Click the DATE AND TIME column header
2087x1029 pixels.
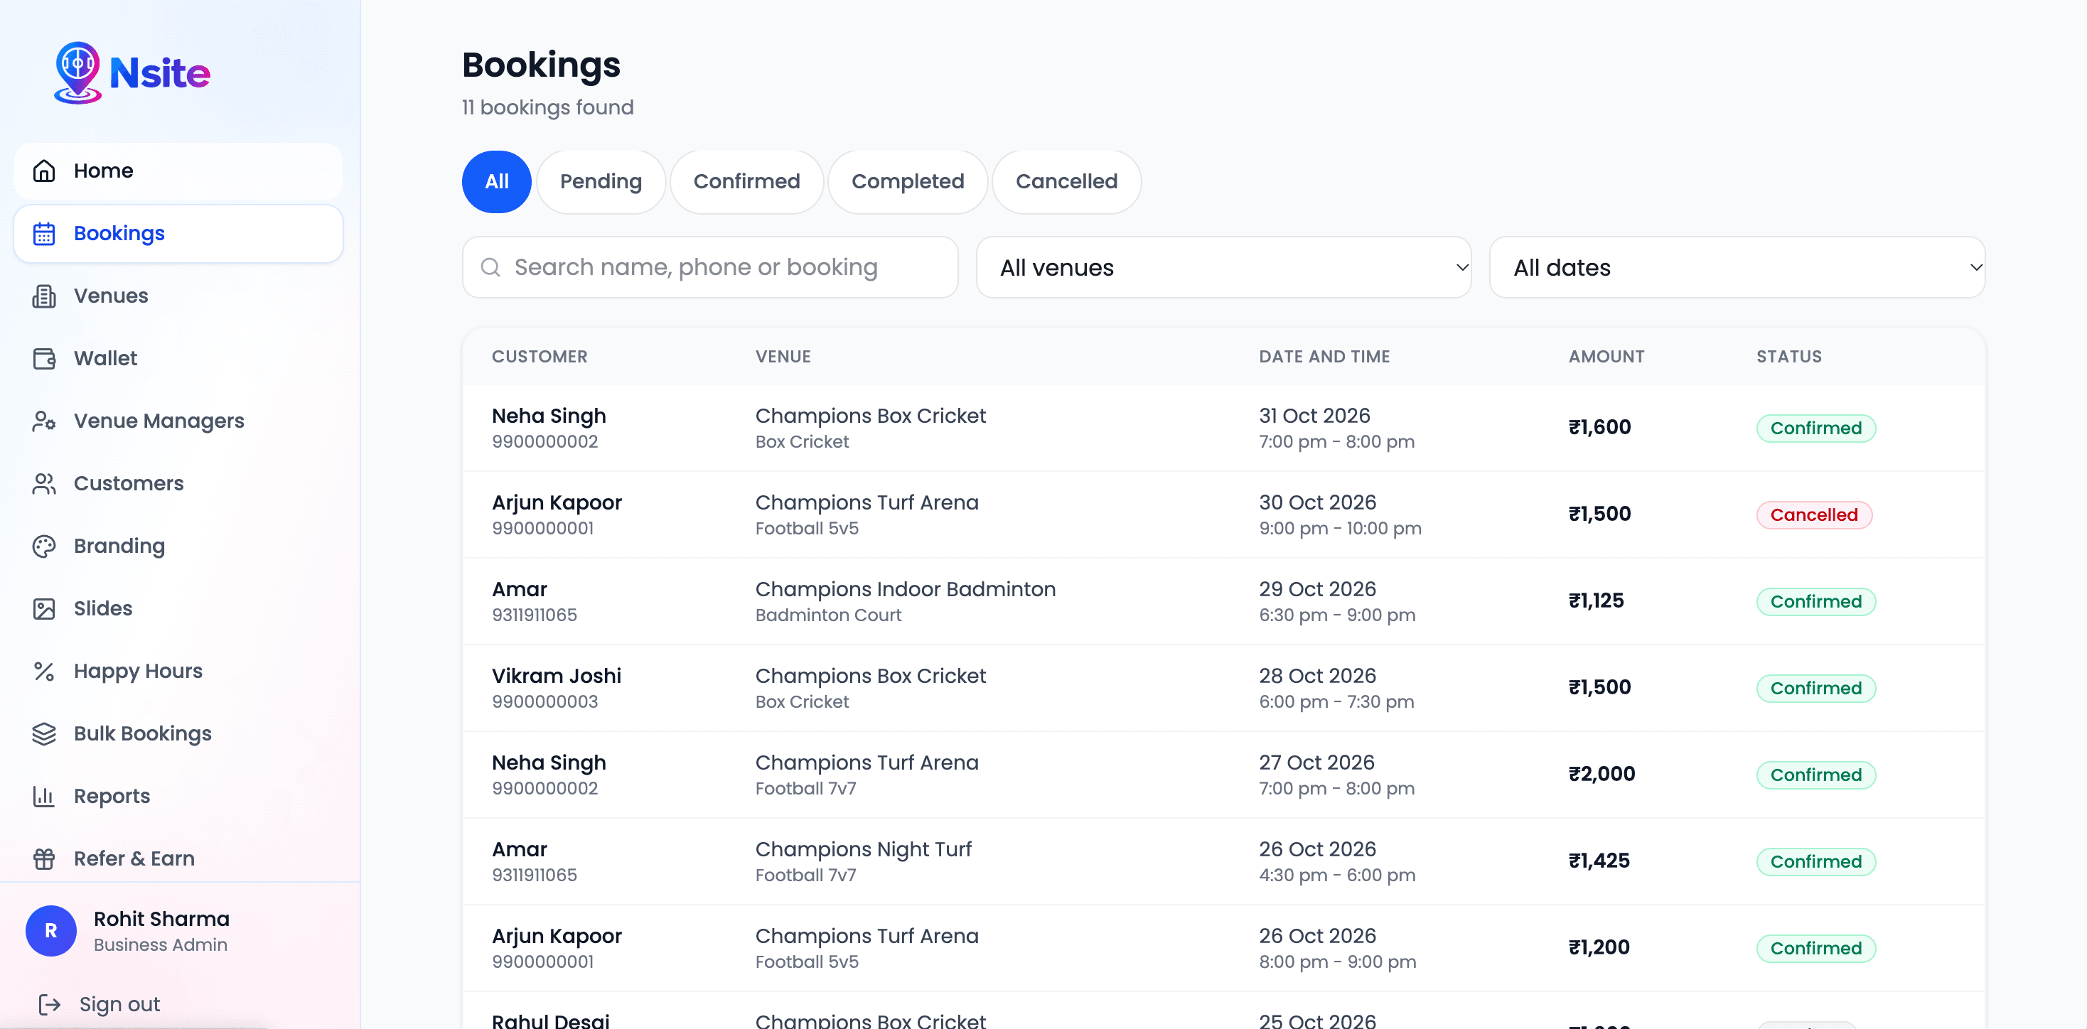pyautogui.click(x=1324, y=357)
